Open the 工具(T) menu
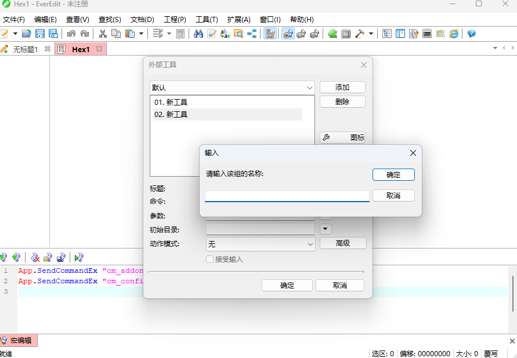 click(x=207, y=19)
